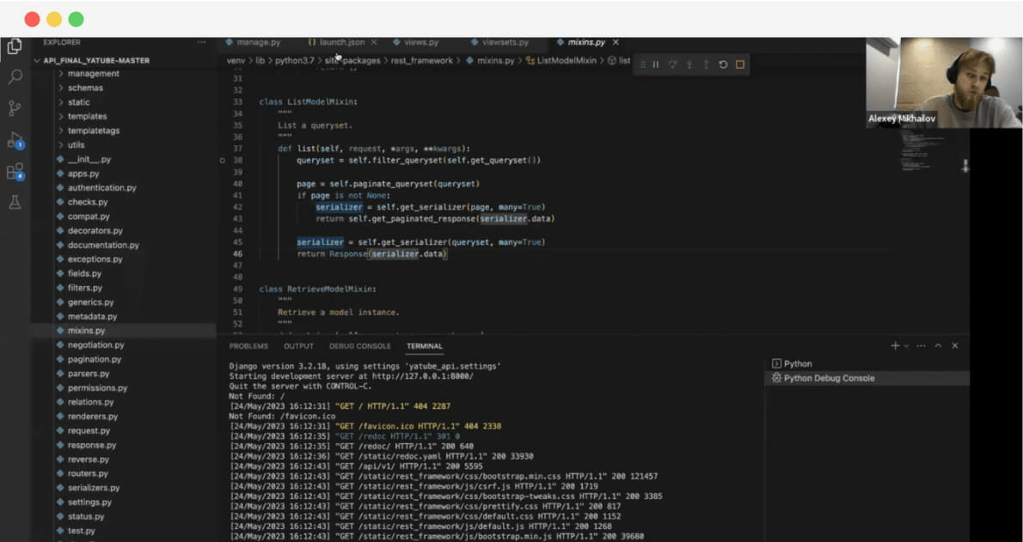Click the Step Into debug icon

(689, 64)
